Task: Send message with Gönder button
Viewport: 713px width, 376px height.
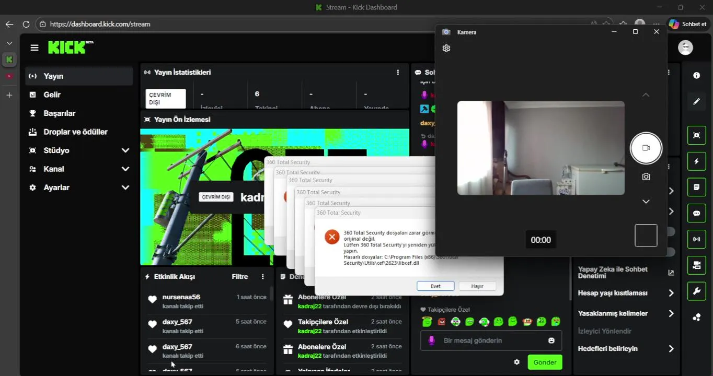Action: click(545, 362)
